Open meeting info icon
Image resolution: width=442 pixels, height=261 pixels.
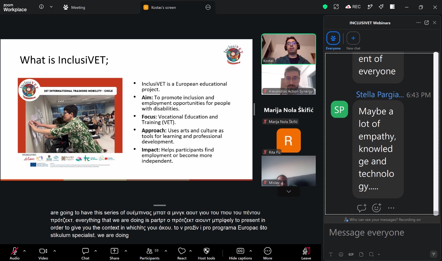[x=41, y=7]
